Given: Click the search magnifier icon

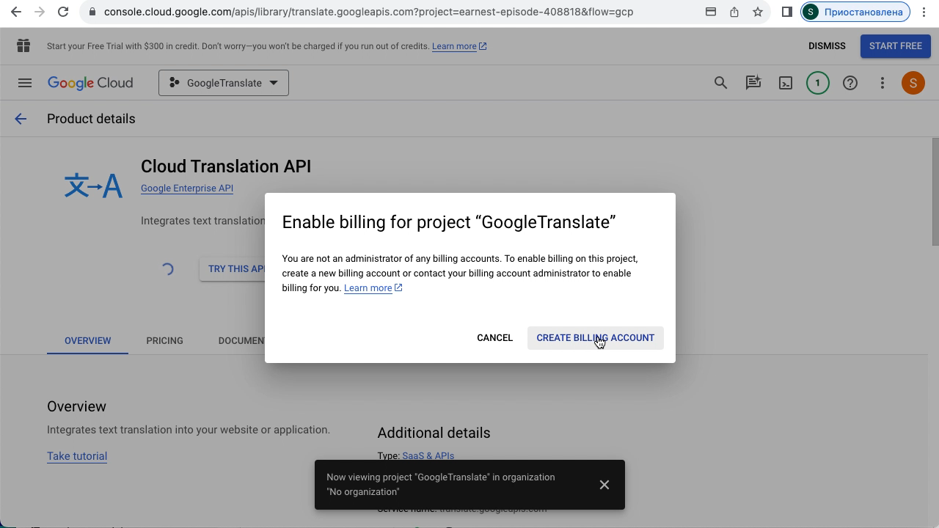Looking at the screenshot, I should [x=720, y=83].
